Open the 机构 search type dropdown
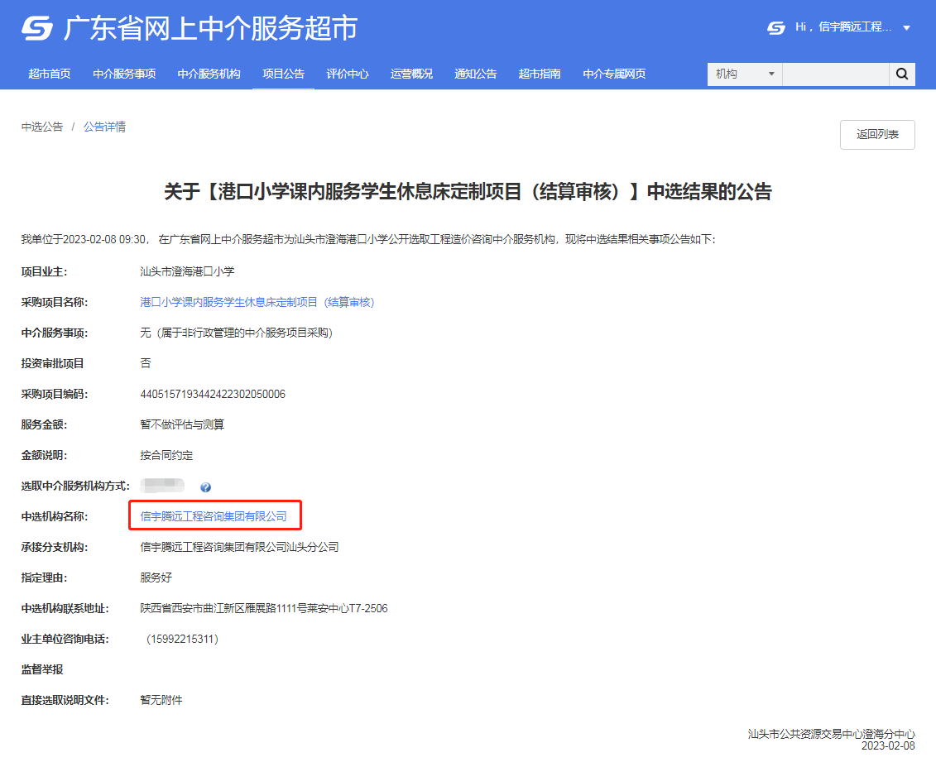Viewport: 936px width, 762px height. pyautogui.click(x=743, y=74)
